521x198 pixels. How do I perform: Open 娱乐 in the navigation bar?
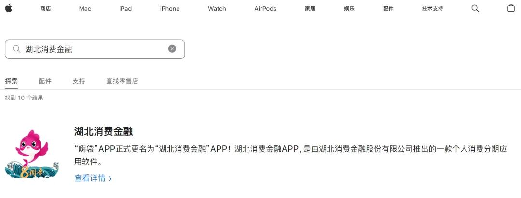(x=349, y=9)
